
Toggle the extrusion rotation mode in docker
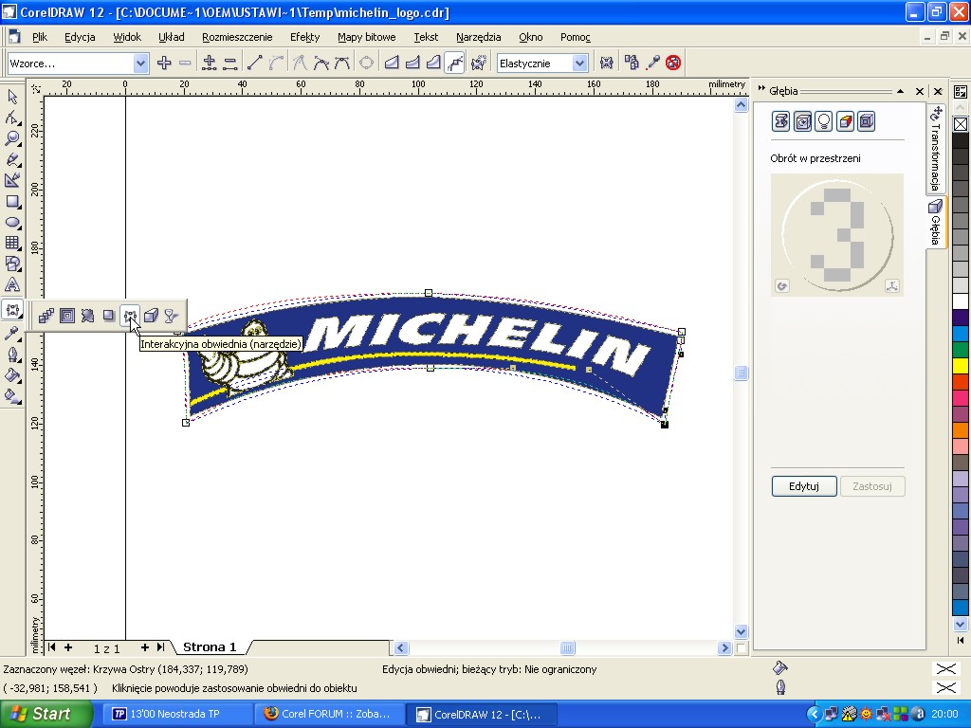[x=803, y=121]
